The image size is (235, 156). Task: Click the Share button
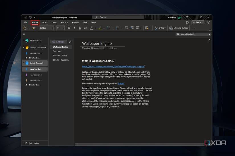pos(197,22)
